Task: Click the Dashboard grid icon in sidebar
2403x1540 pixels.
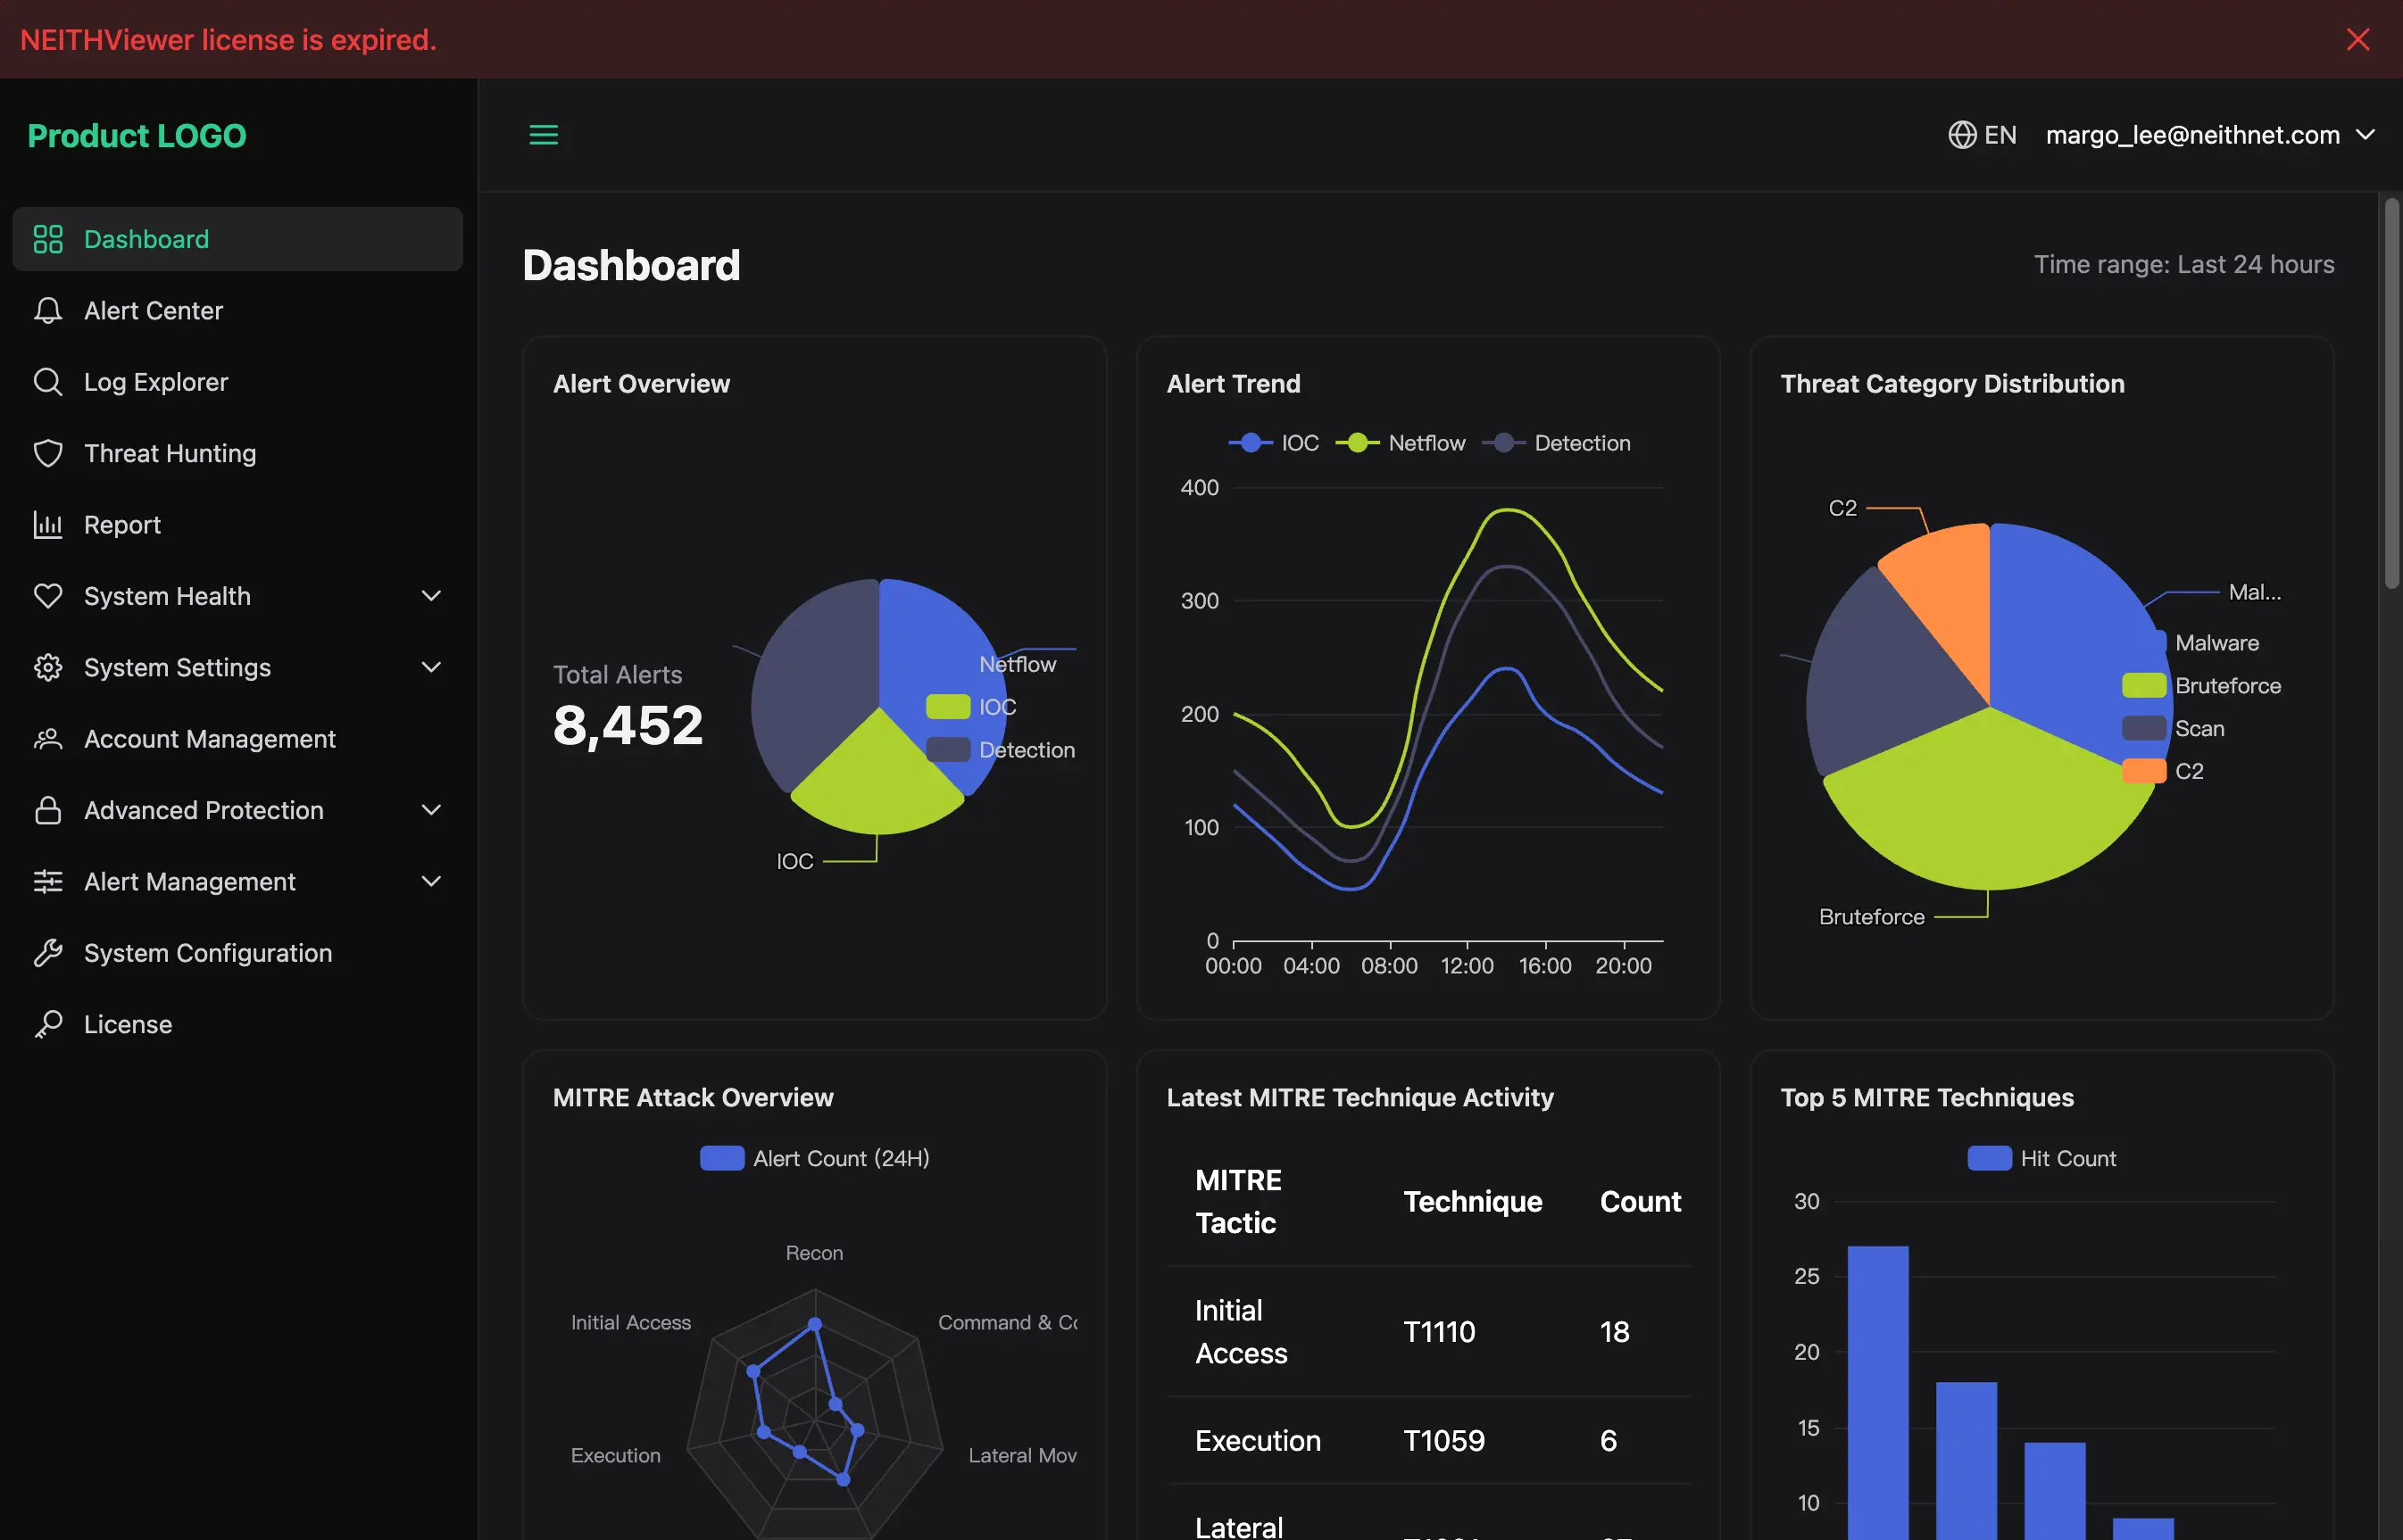Action: [x=48, y=239]
